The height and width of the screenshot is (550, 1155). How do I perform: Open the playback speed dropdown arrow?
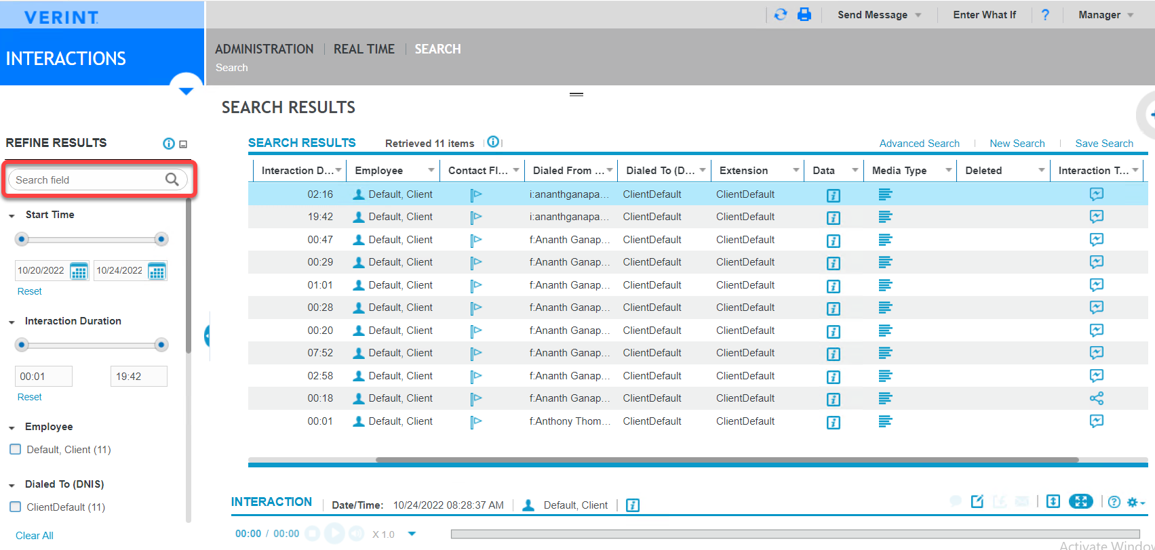pyautogui.click(x=412, y=534)
